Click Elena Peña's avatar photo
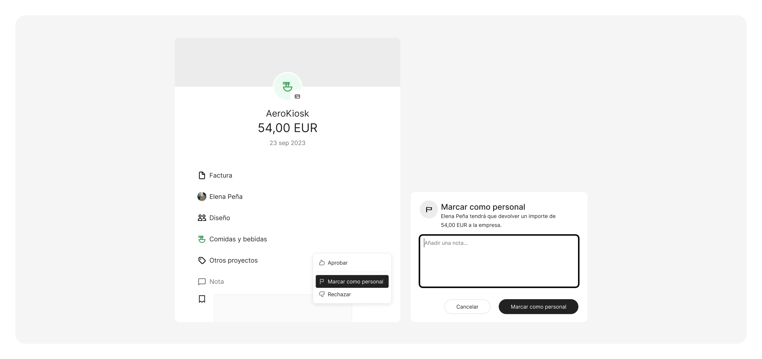Screen dimensions: 762x359 tap(202, 196)
